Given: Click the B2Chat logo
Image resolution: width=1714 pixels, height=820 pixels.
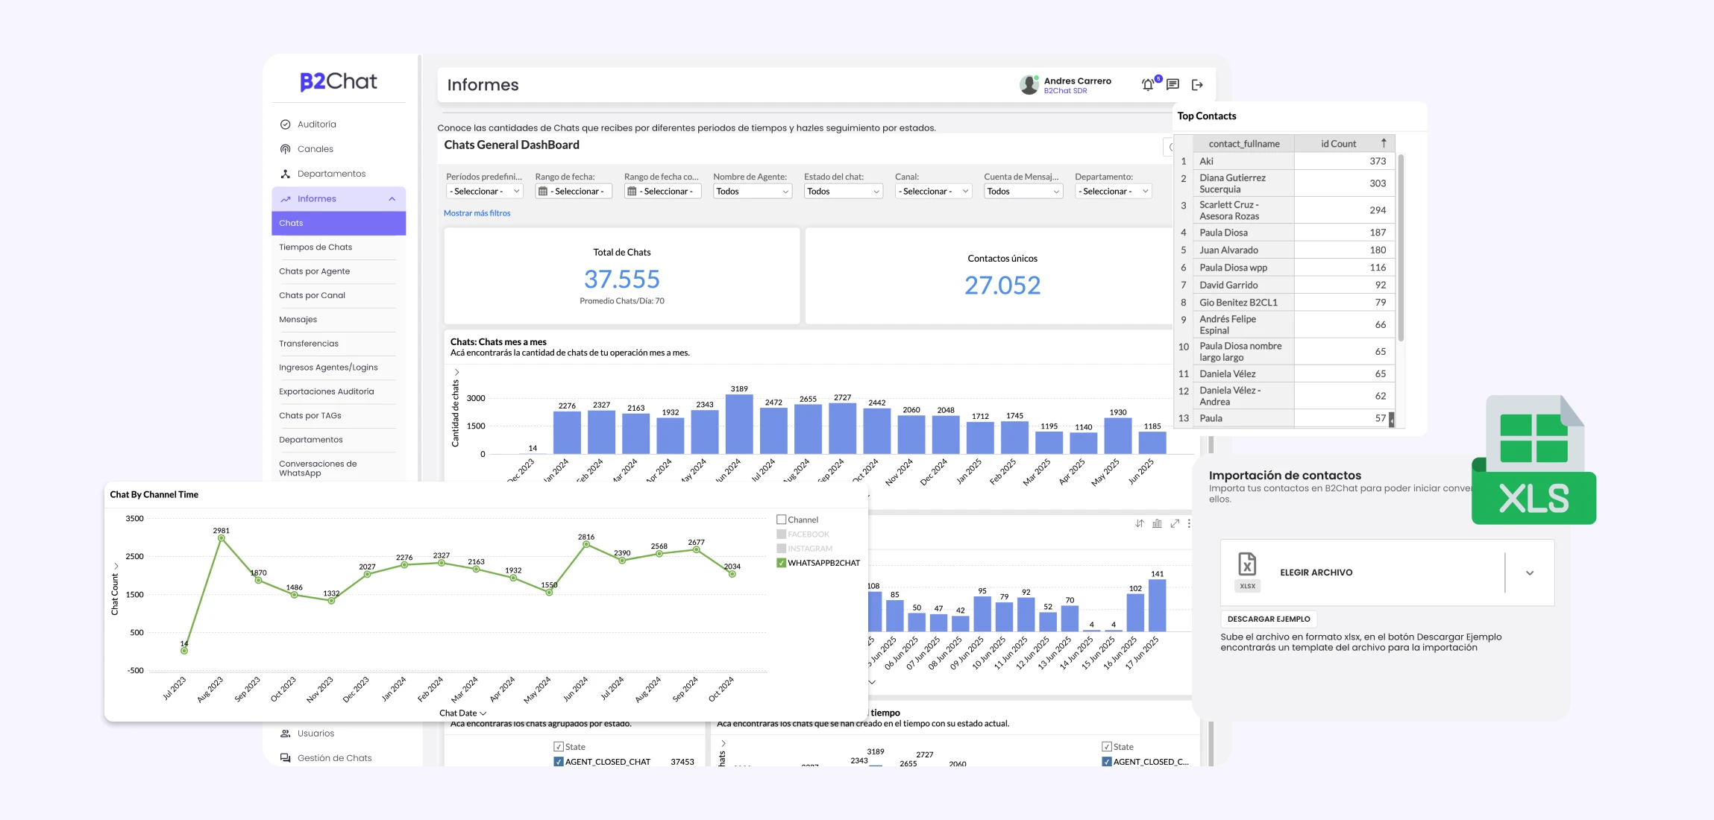Looking at the screenshot, I should pos(339,81).
